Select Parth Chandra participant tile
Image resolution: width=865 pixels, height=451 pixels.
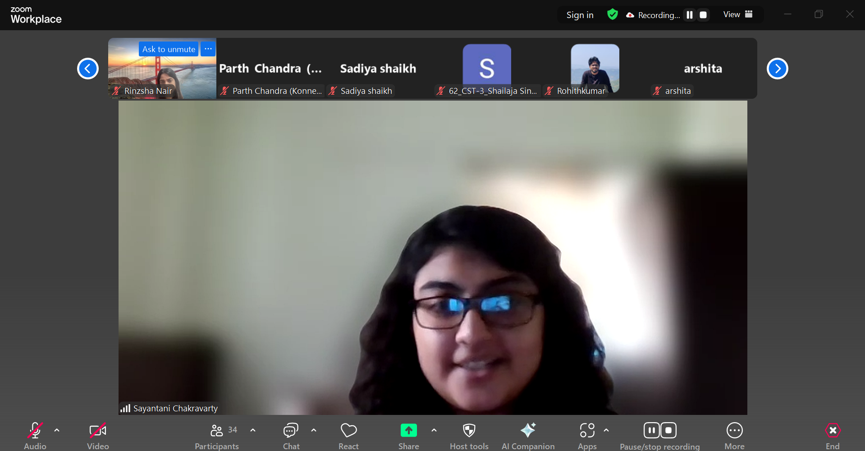pyautogui.click(x=270, y=69)
